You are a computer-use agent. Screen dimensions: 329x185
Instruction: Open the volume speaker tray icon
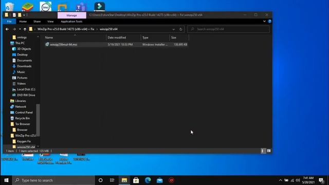pos(298,180)
